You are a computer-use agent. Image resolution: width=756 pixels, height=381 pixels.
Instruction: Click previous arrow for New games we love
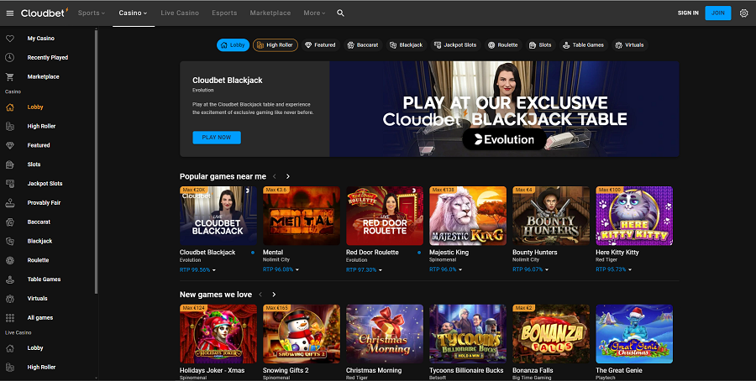260,295
